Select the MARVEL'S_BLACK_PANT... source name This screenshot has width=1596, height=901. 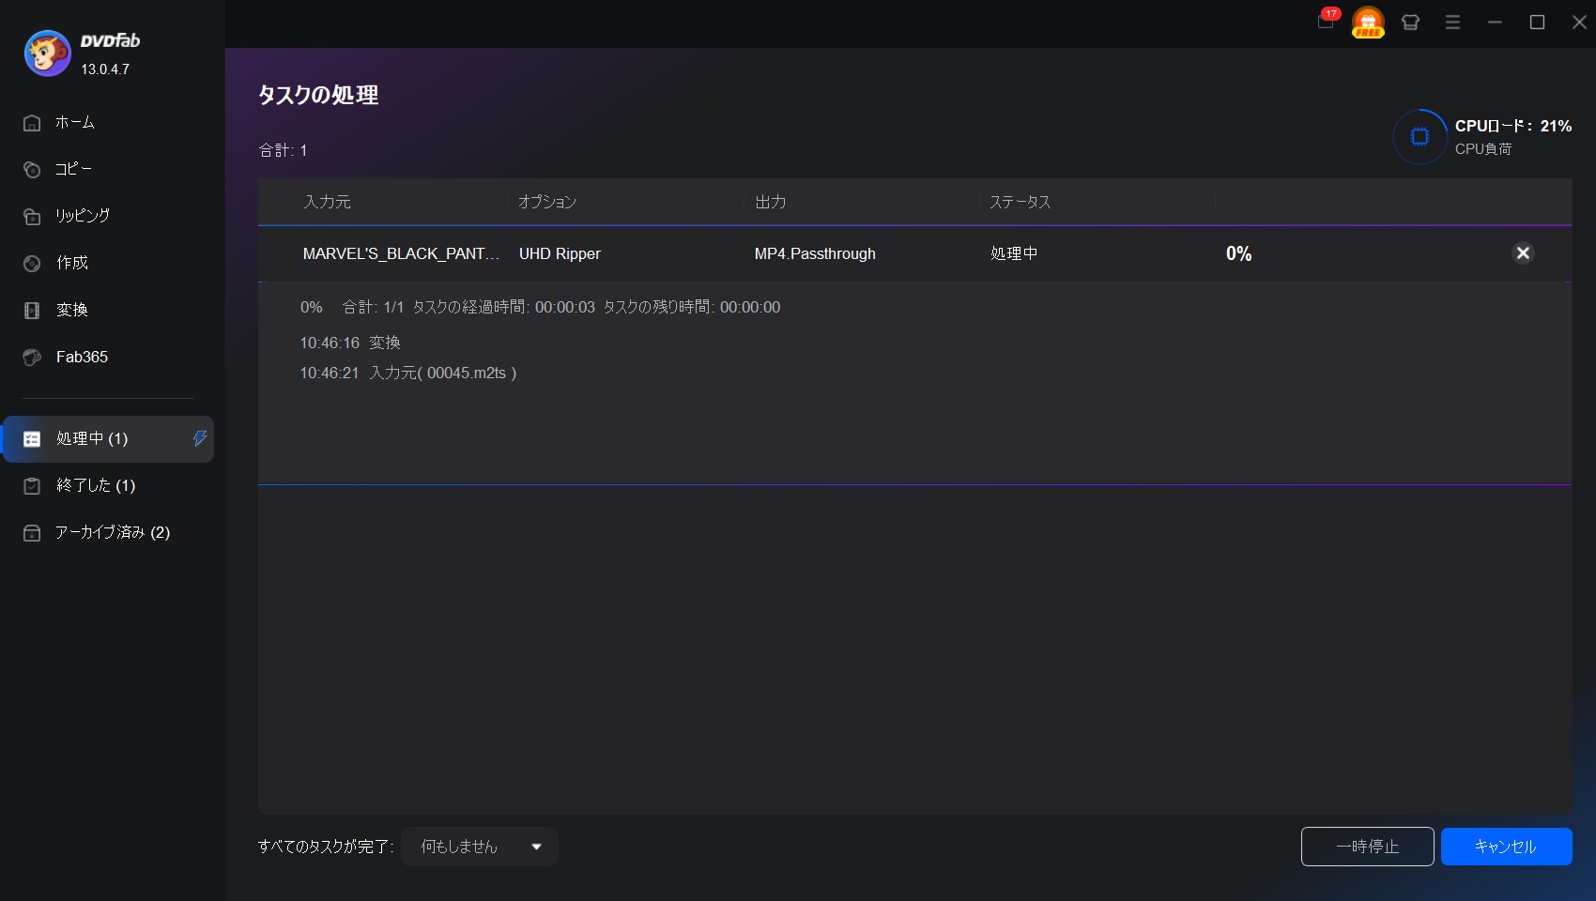click(401, 253)
